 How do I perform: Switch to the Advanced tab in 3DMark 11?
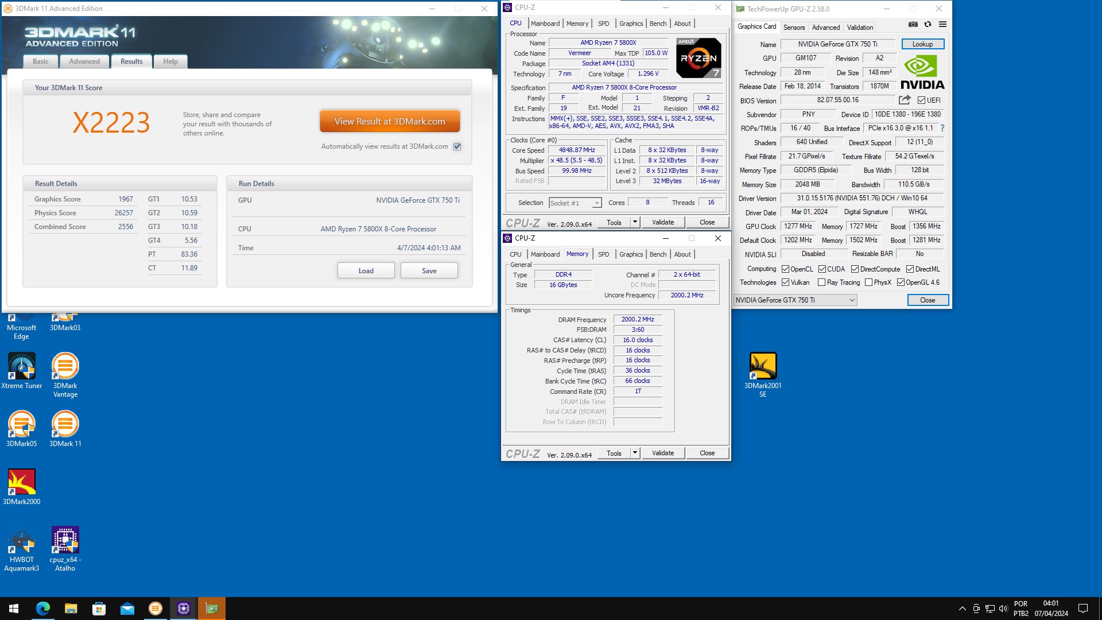[84, 61]
